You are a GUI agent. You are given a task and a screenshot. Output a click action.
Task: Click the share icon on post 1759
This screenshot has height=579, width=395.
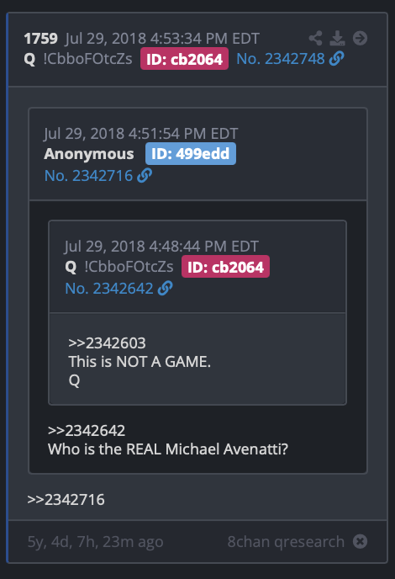(315, 38)
